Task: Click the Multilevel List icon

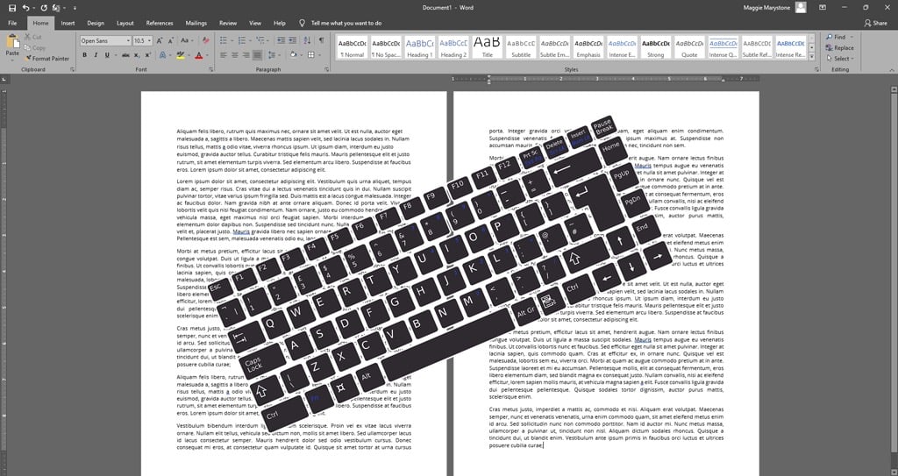Action: pos(261,40)
